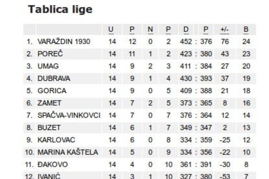Select MARINA KAŠTELA team name
Screen dimensions: 269x179
coord(68,152)
